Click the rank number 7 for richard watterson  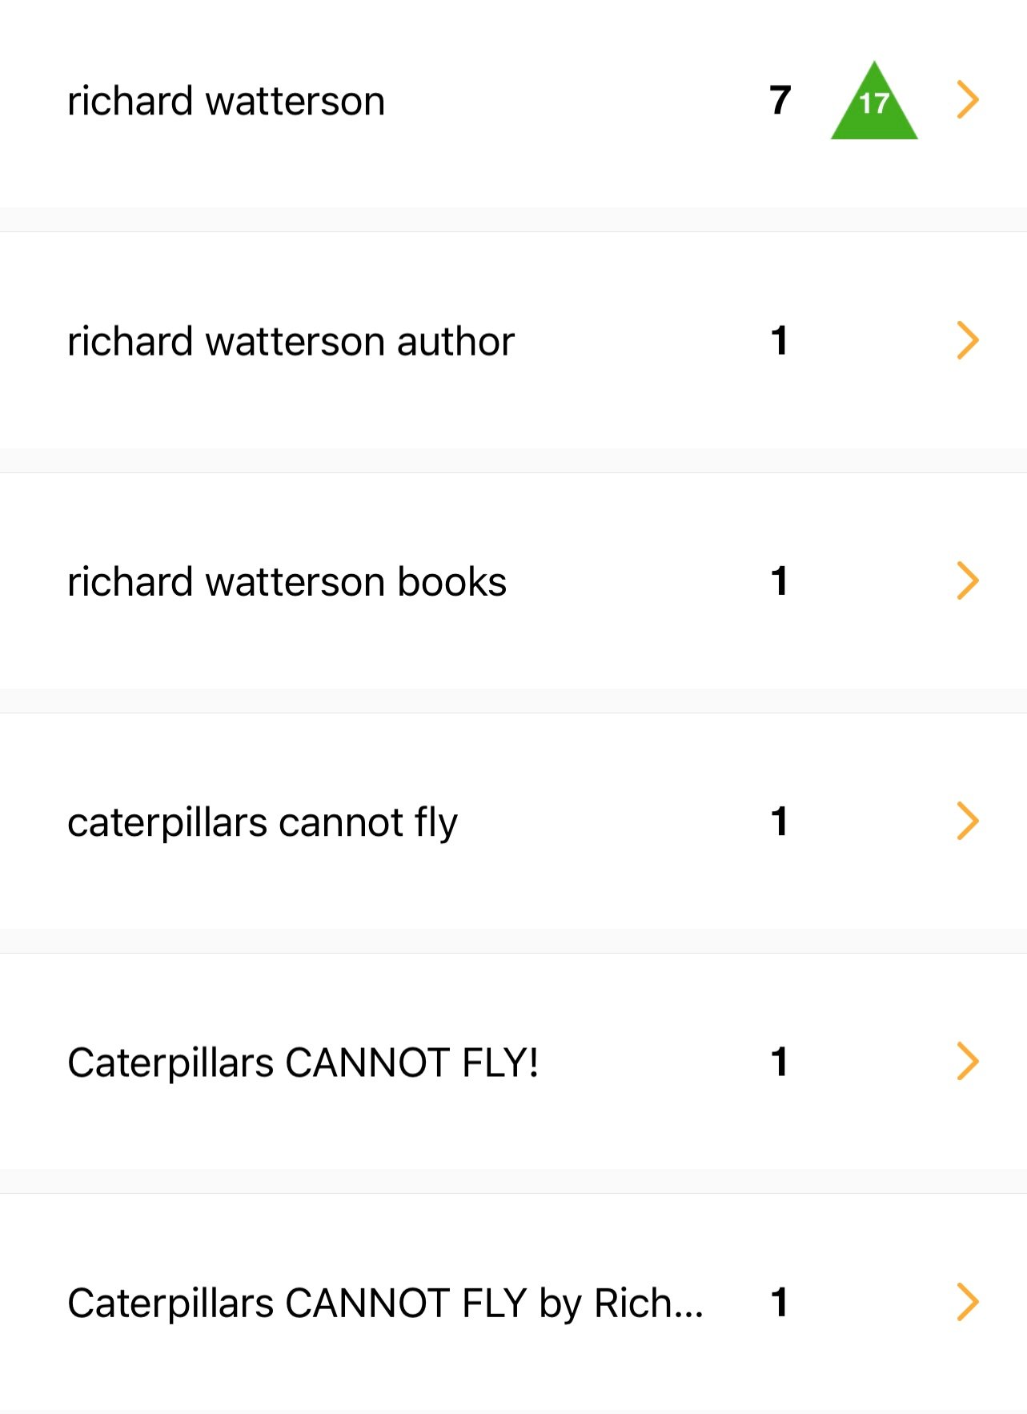coord(780,101)
